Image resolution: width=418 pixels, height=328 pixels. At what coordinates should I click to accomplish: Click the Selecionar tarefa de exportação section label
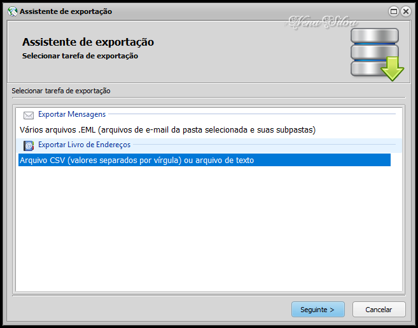tap(61, 91)
